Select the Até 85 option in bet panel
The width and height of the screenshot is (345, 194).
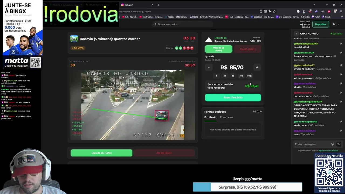(247, 49)
